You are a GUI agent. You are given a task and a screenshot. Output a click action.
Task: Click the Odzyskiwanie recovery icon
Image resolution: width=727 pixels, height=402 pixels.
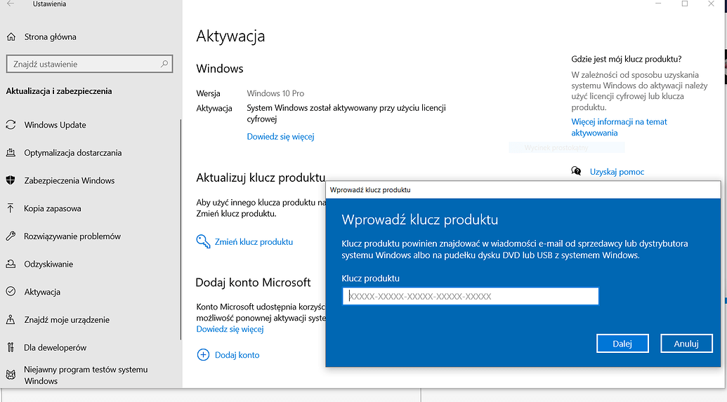(x=11, y=264)
